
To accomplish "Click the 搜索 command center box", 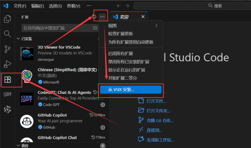I will pyautogui.click(x=192, y=6).
